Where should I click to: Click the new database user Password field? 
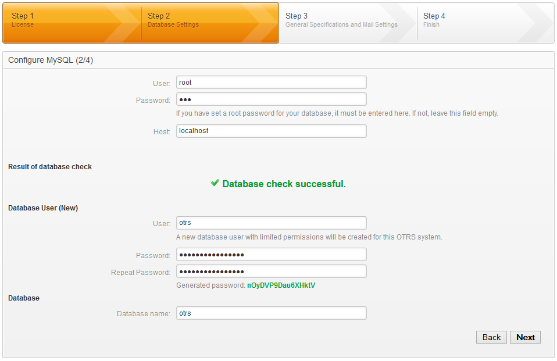(x=271, y=255)
